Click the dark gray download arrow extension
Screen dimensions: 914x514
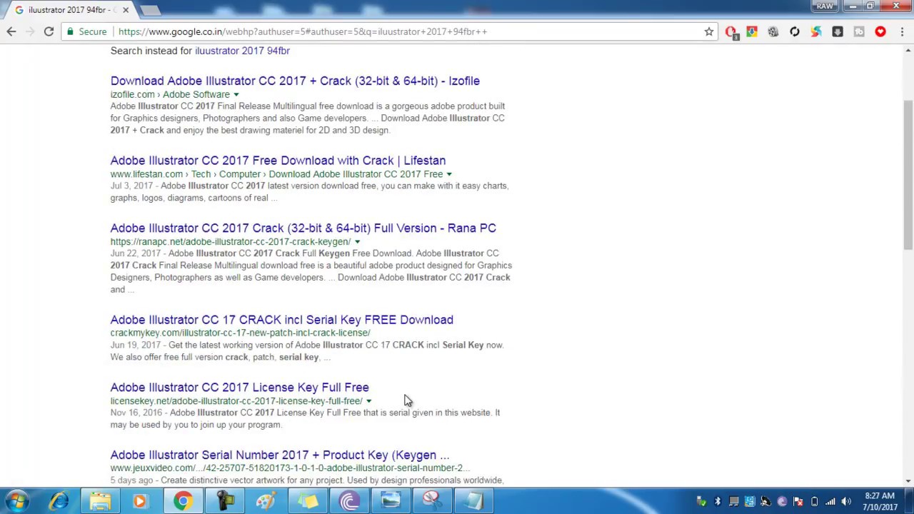pos(838,31)
